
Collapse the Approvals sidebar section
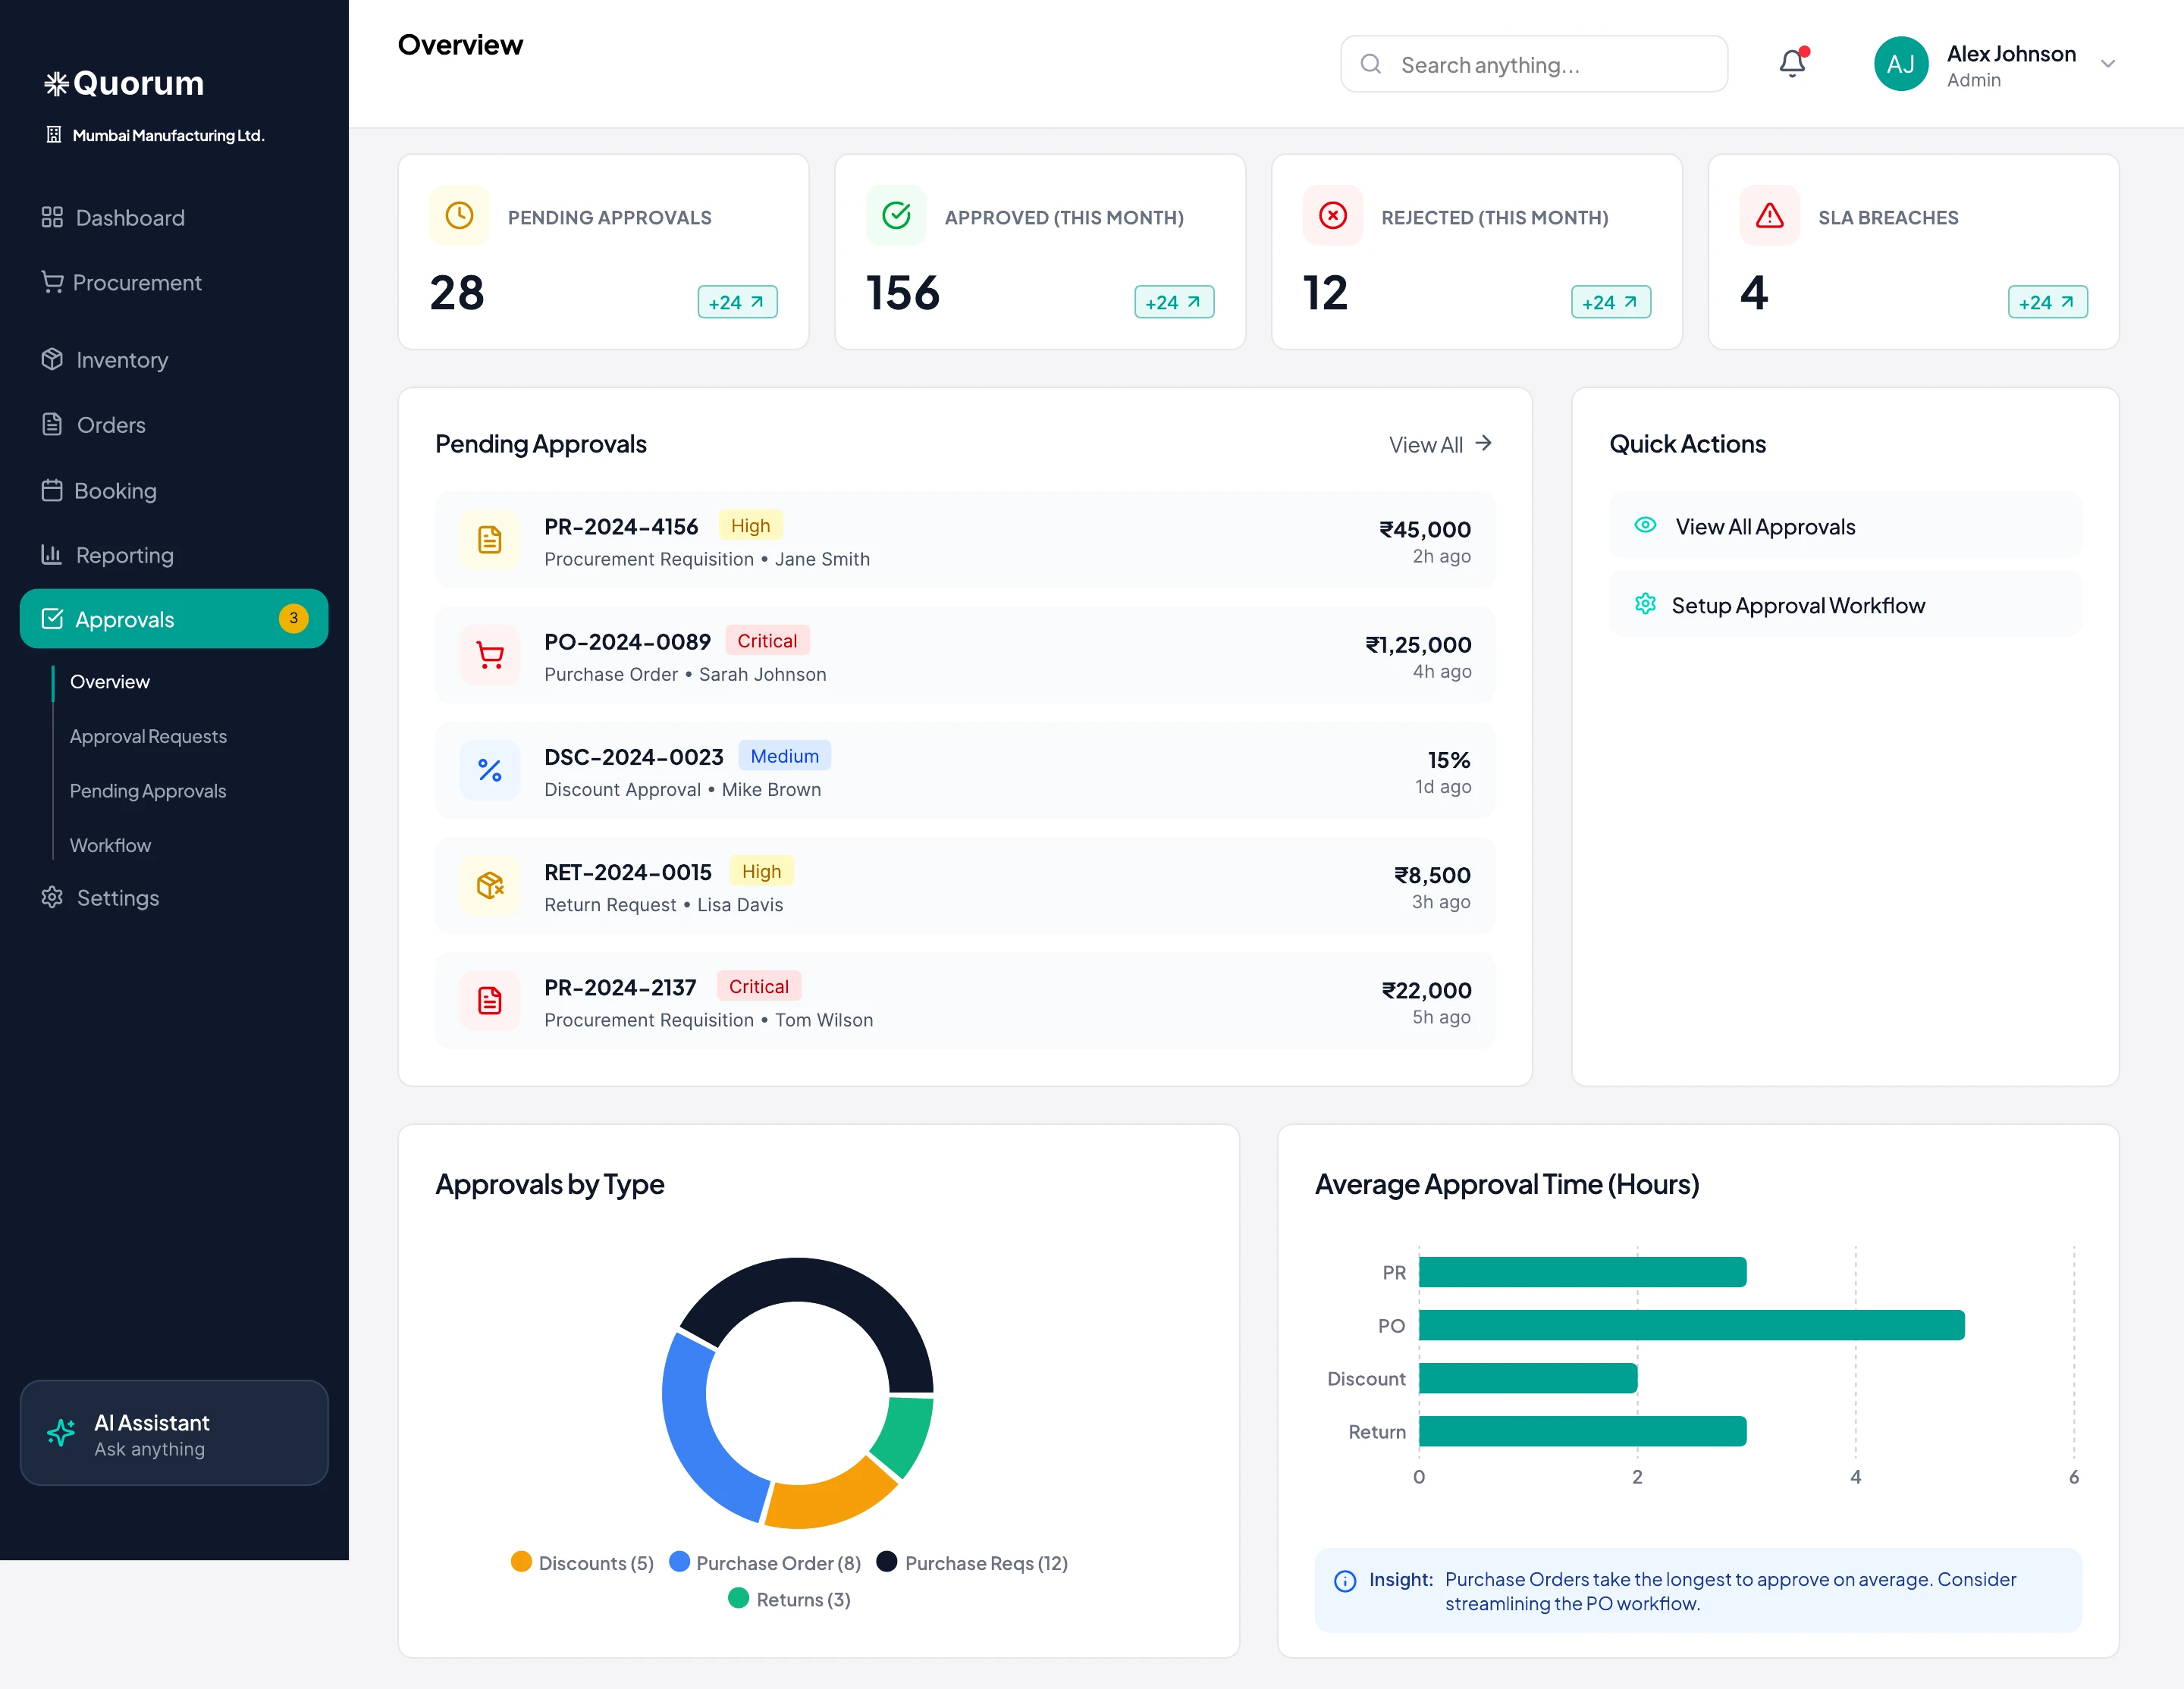coord(174,619)
